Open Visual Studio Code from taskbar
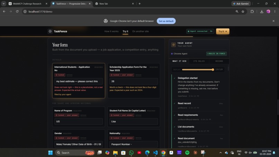 (x=155, y=153)
